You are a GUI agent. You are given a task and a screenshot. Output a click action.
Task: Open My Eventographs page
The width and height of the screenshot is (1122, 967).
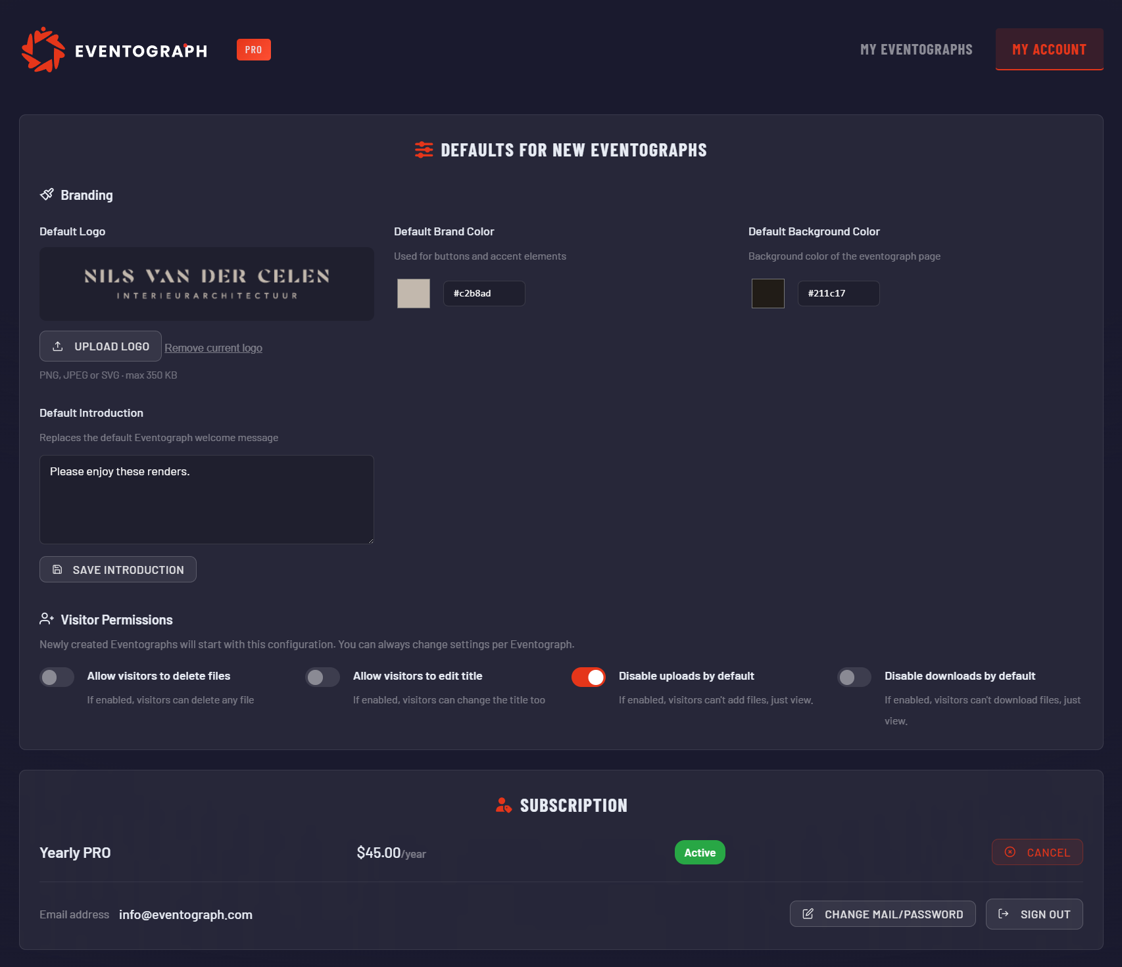(916, 50)
